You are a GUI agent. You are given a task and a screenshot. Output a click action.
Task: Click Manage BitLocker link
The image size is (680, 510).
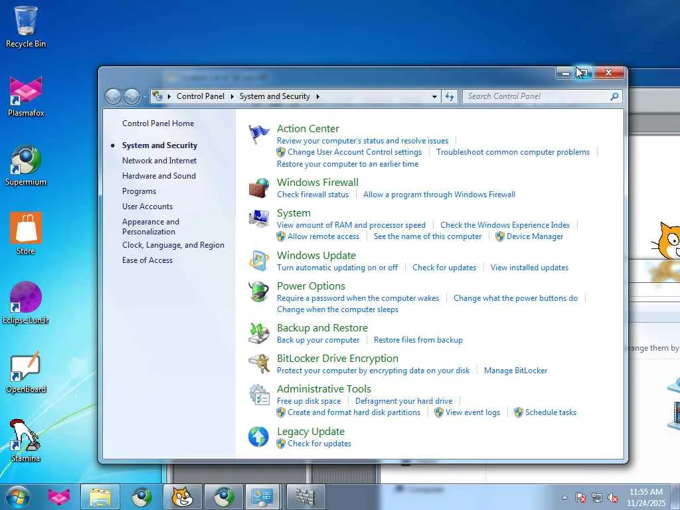[515, 371]
